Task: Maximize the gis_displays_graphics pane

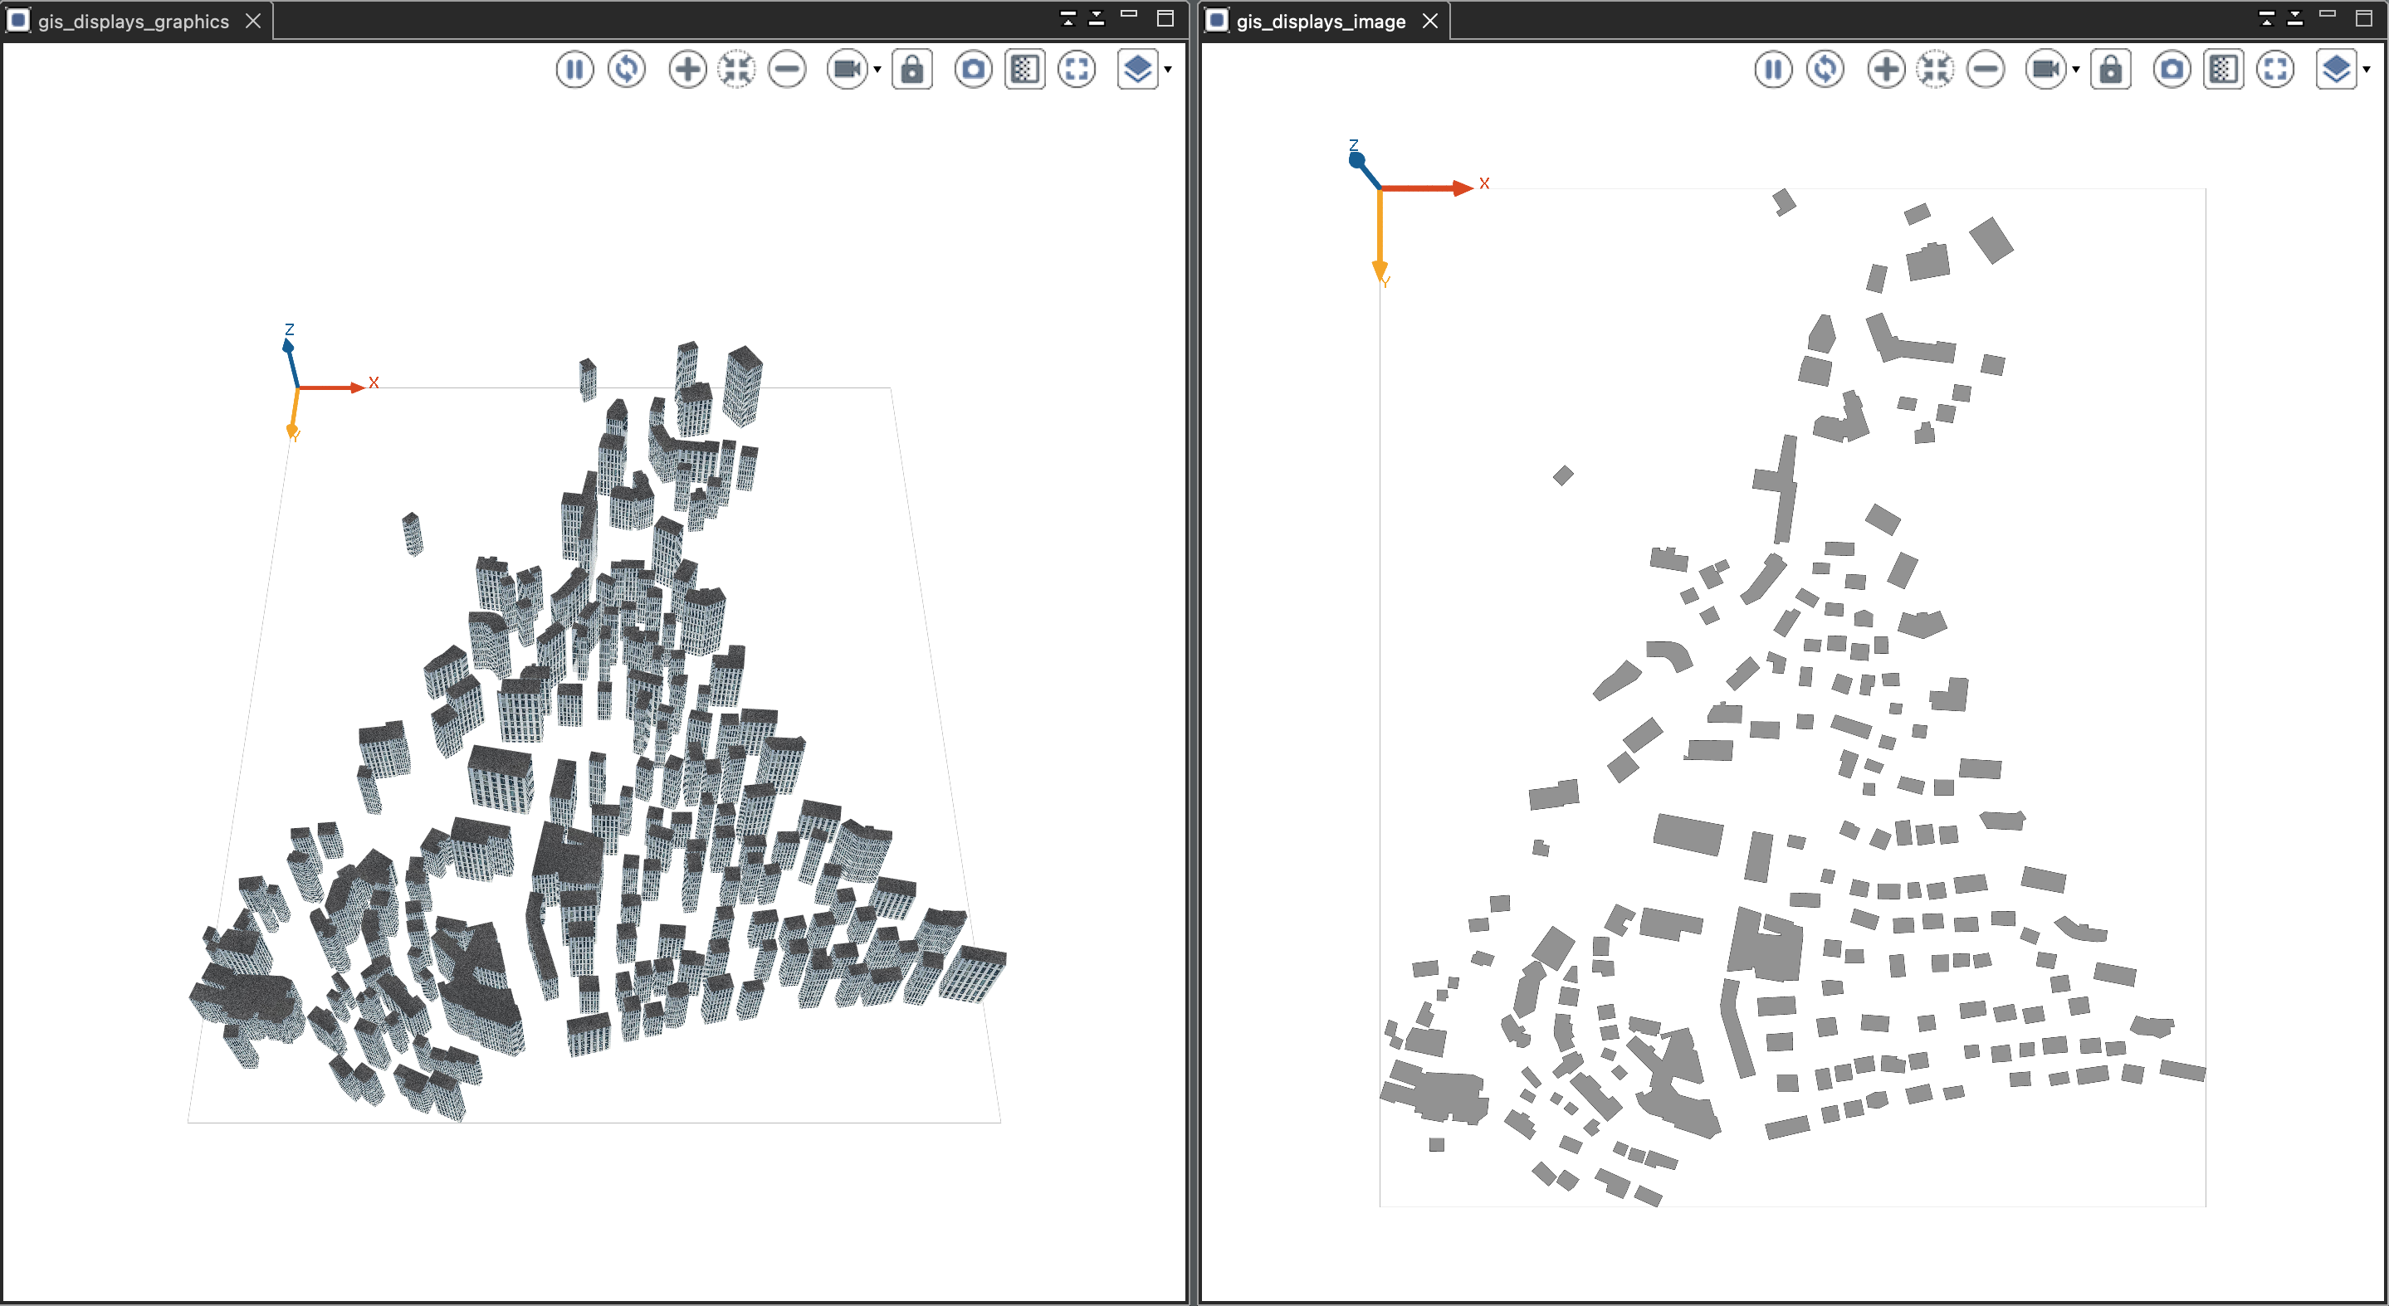Action: point(1165,17)
